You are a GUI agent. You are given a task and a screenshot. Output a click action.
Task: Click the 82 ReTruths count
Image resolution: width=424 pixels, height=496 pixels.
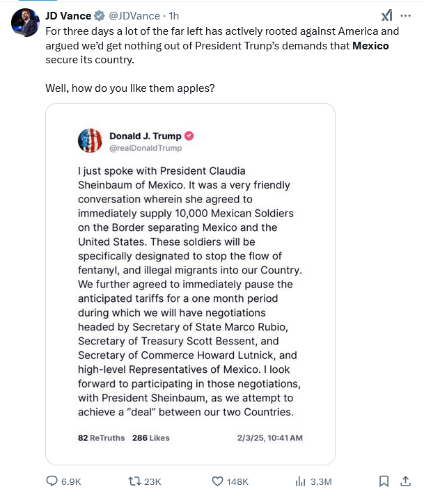[x=101, y=438]
